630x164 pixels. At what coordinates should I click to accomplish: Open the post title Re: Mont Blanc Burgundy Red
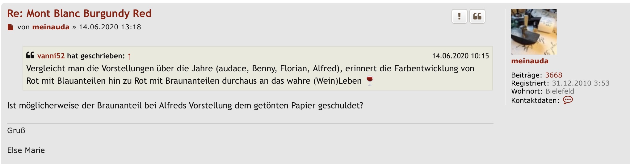click(x=79, y=14)
